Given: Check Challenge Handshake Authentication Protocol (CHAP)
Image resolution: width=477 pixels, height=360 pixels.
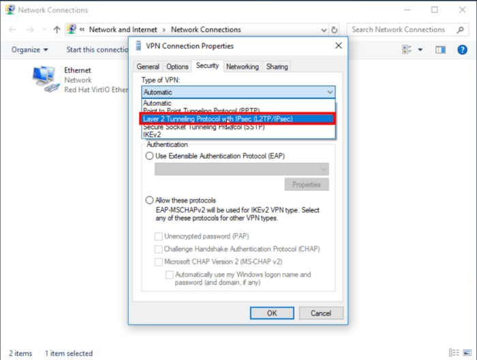Looking at the screenshot, I should pyautogui.click(x=159, y=250).
